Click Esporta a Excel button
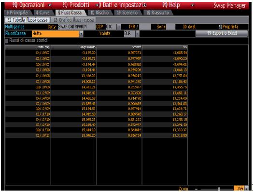 pyautogui.click(x=222, y=33)
